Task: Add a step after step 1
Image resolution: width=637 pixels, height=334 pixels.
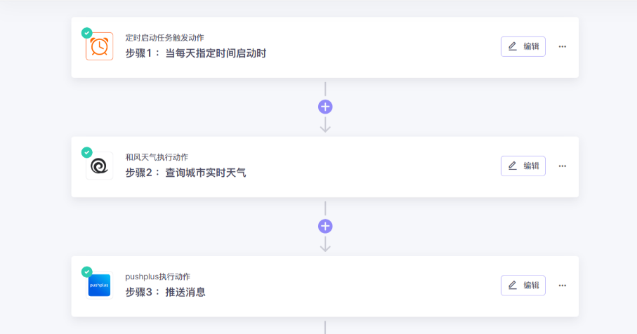Action: pos(325,107)
